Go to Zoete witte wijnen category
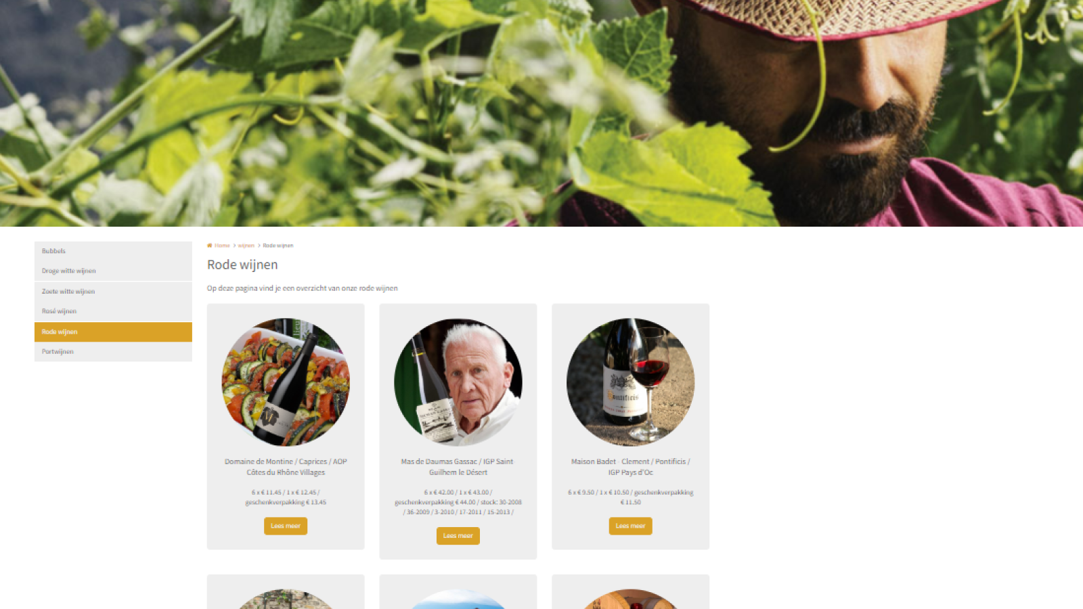 pos(113,292)
